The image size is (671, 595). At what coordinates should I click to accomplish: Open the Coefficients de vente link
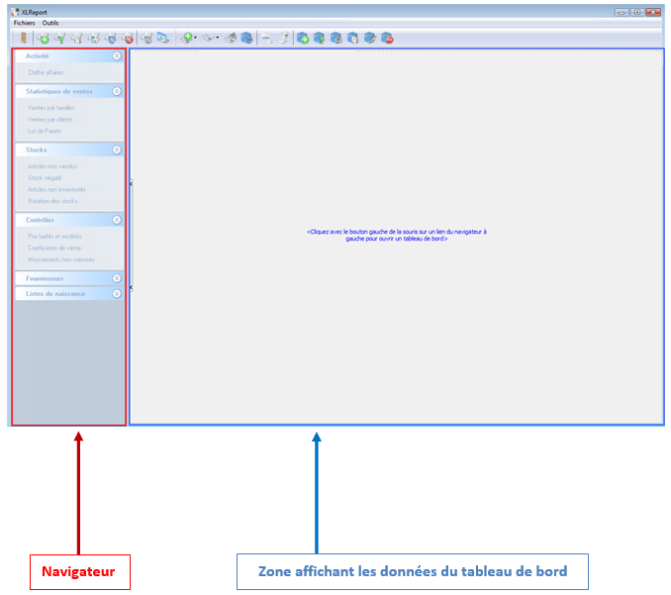[x=54, y=248]
